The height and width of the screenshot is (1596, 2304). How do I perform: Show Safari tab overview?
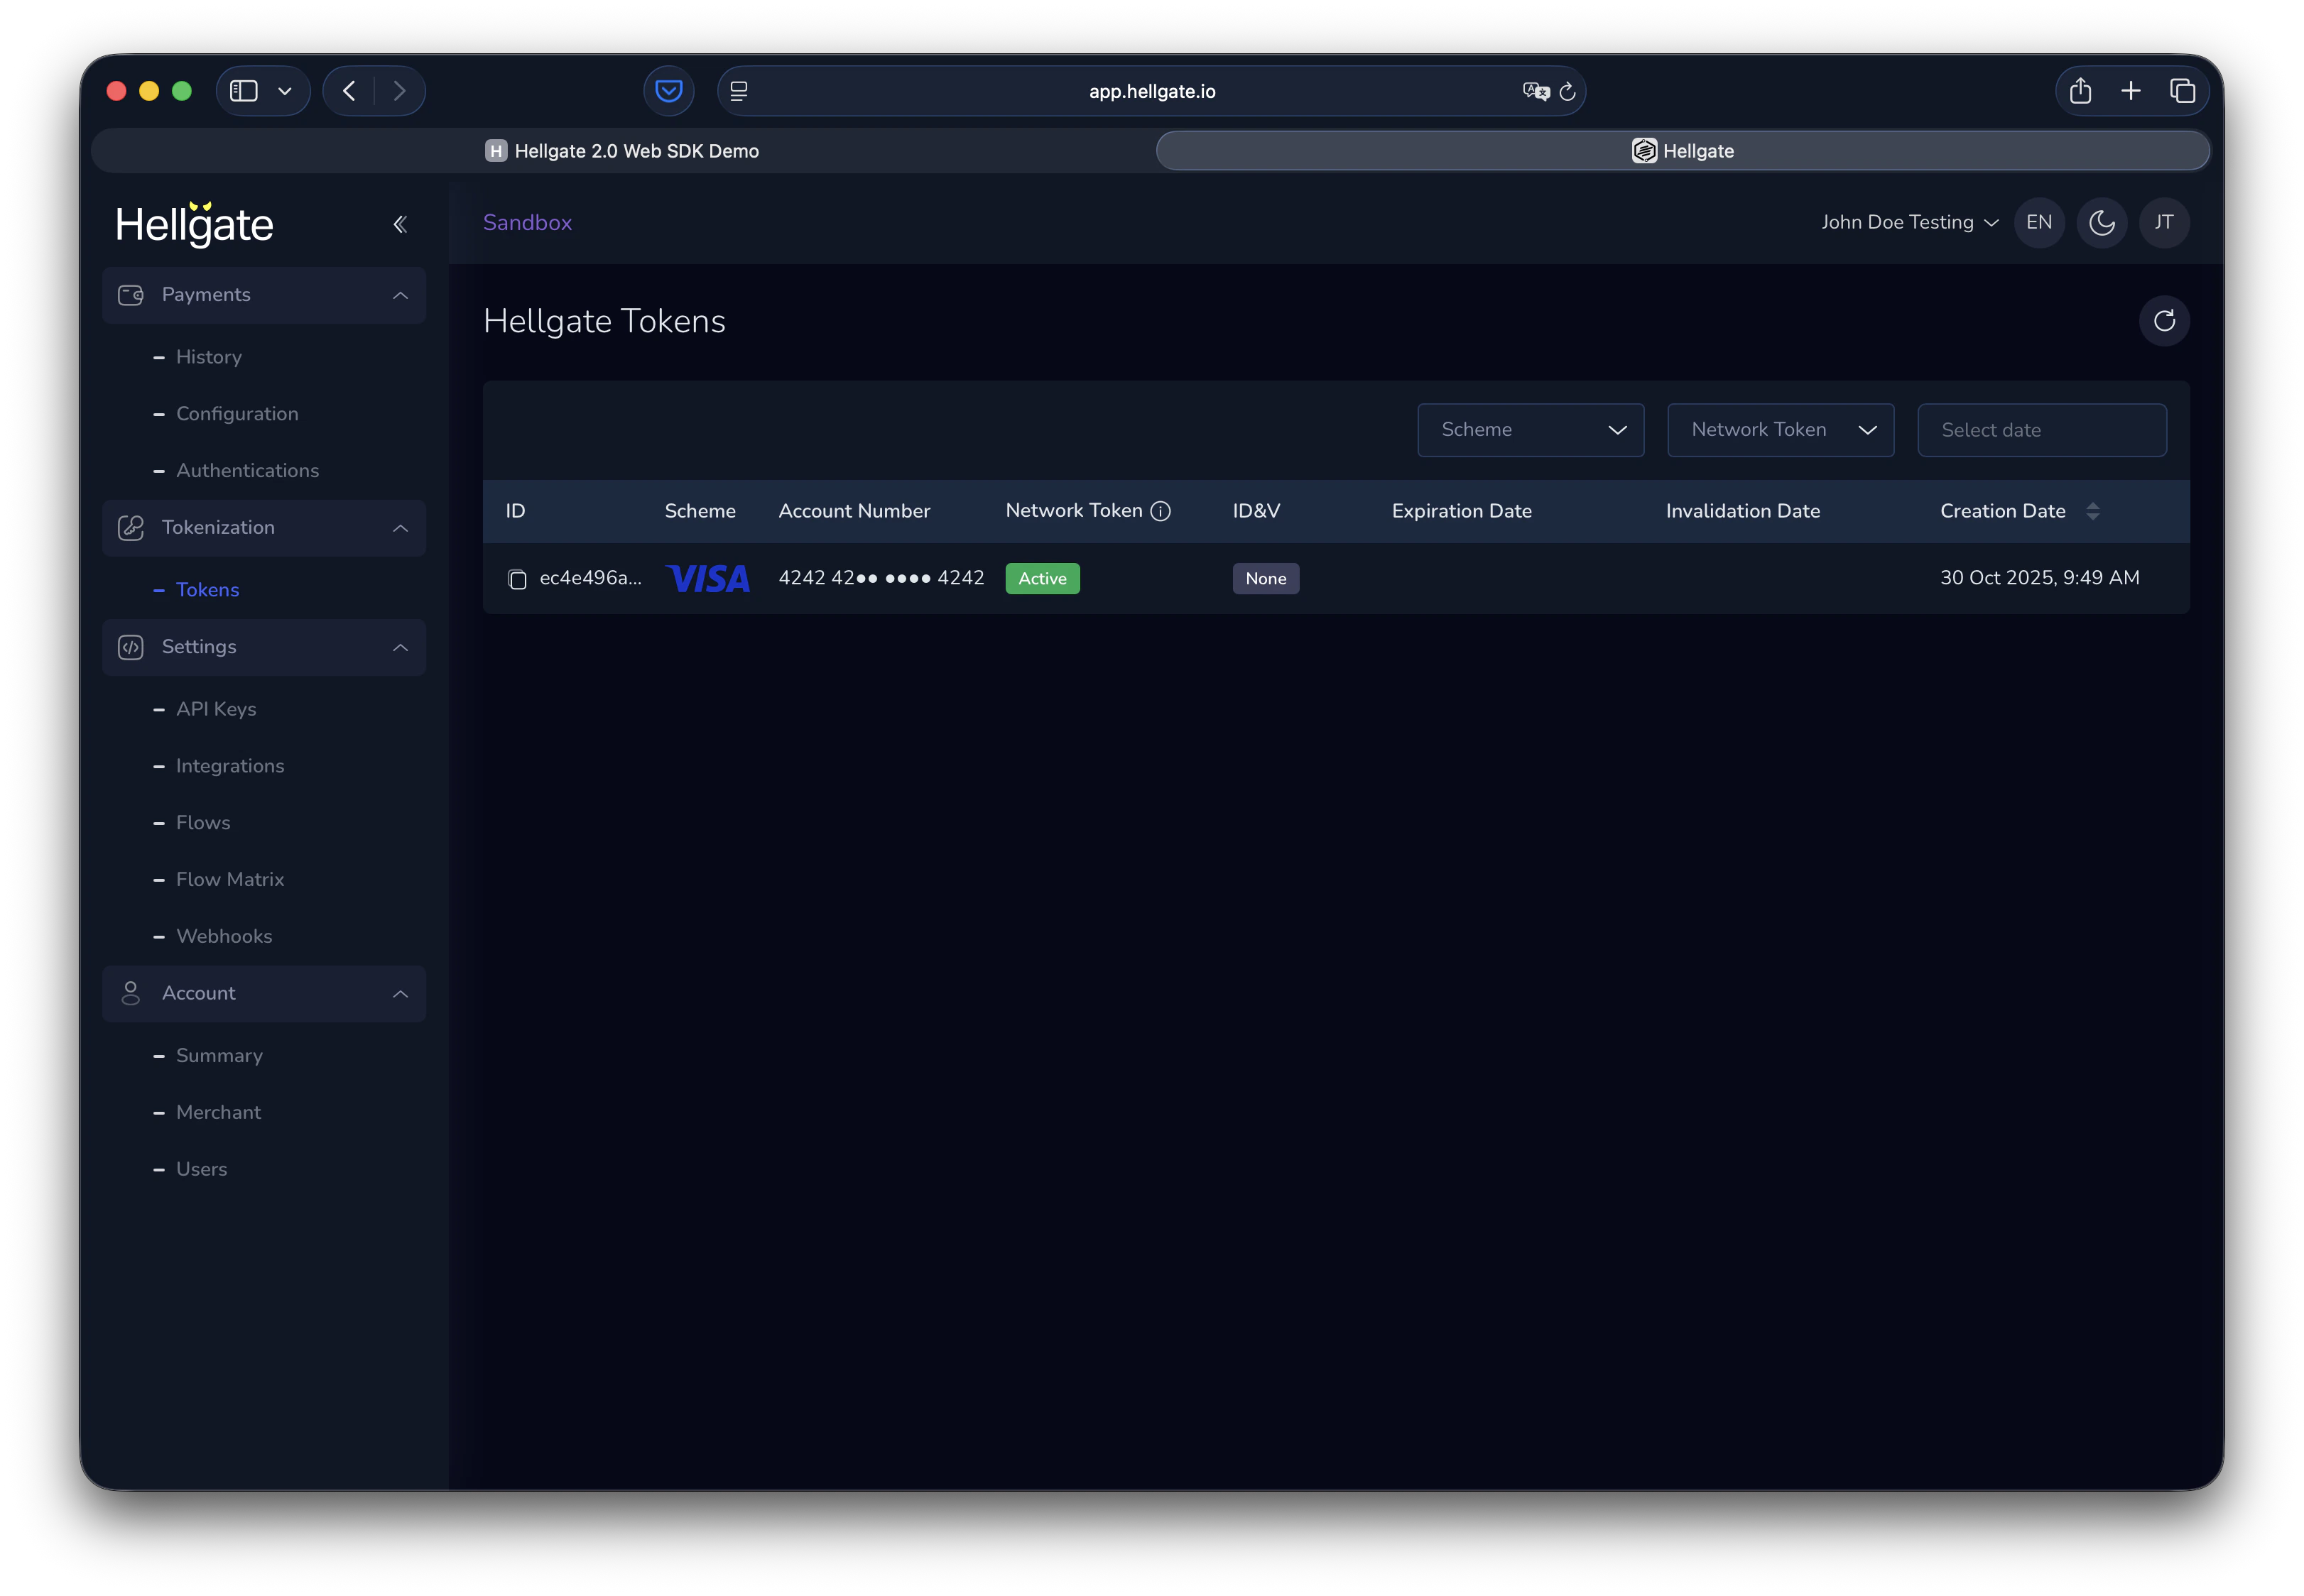click(x=2182, y=91)
